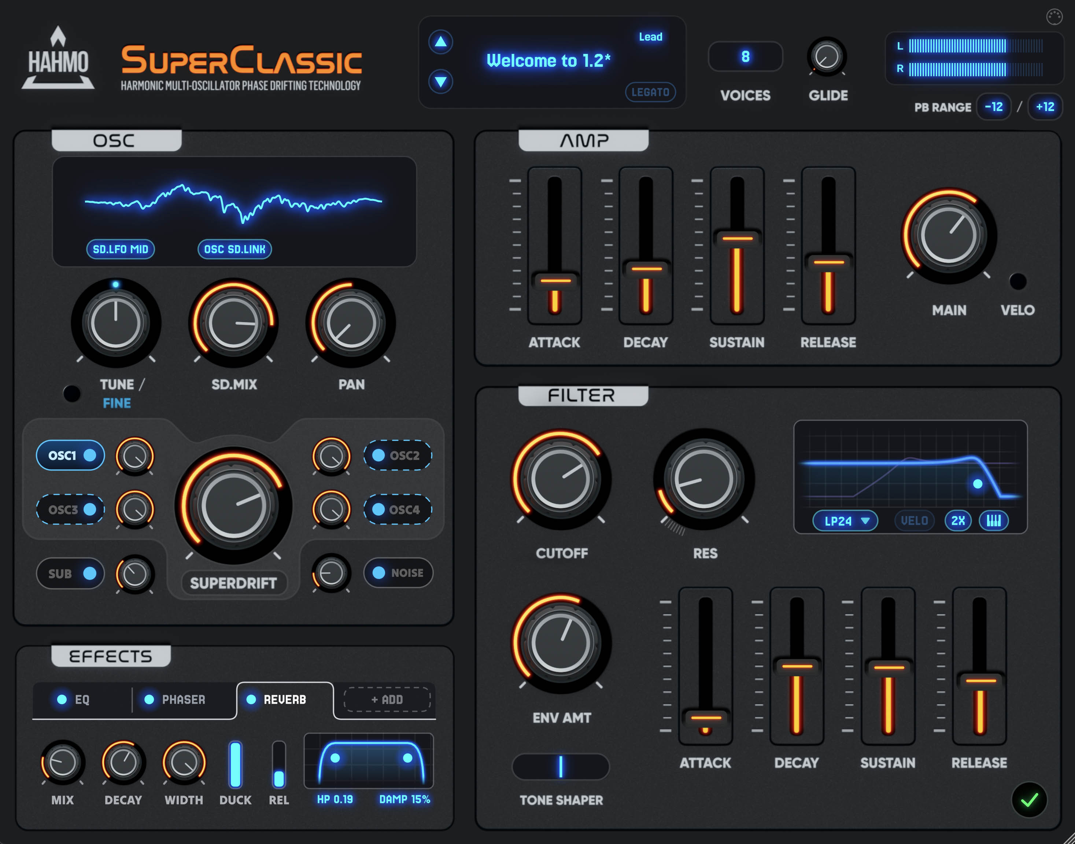Click the Glide knob
Viewport: 1075px width, 844px height.
(x=827, y=56)
